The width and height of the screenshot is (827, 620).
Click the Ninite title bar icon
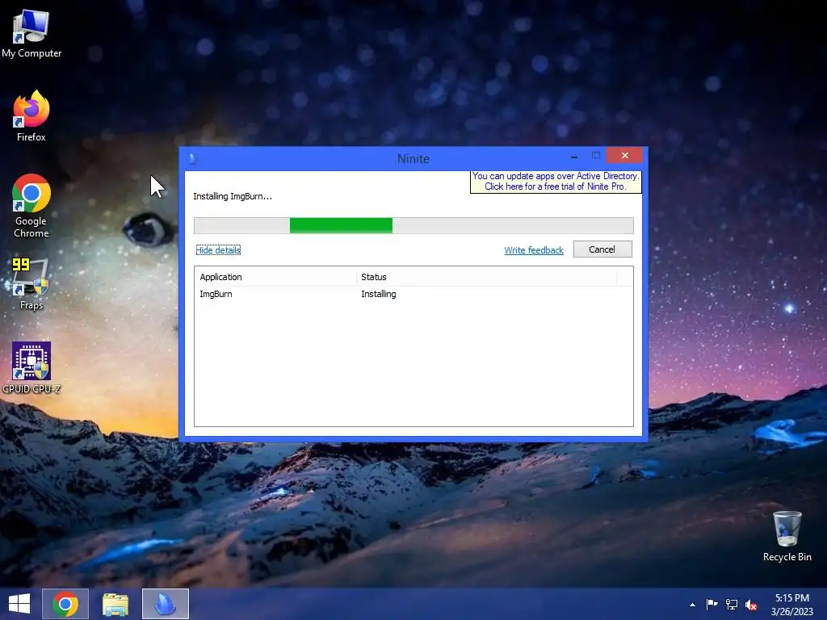pos(192,158)
